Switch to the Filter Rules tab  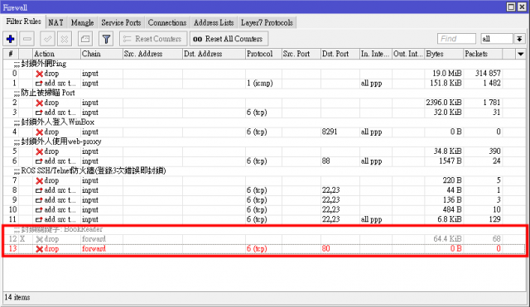(x=23, y=22)
